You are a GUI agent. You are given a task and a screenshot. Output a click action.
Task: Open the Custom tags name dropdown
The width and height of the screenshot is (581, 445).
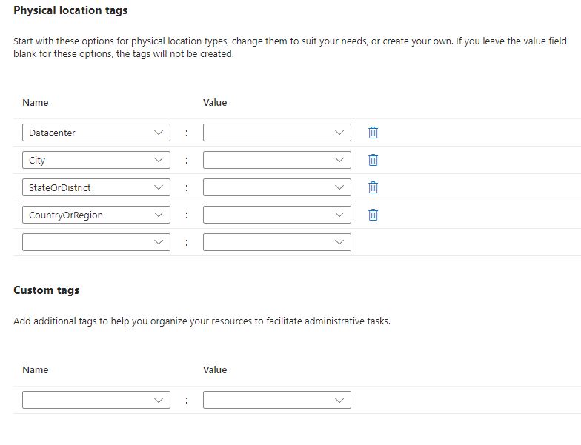(x=96, y=400)
